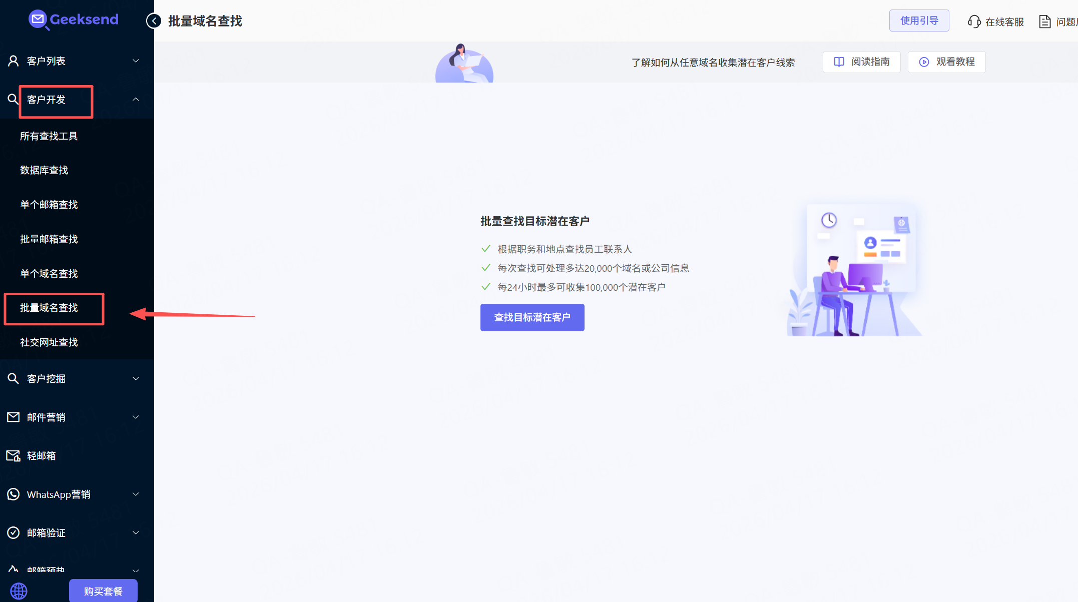
Task: Click the 邮箱验证 checkmark circle icon
Action: (x=14, y=533)
